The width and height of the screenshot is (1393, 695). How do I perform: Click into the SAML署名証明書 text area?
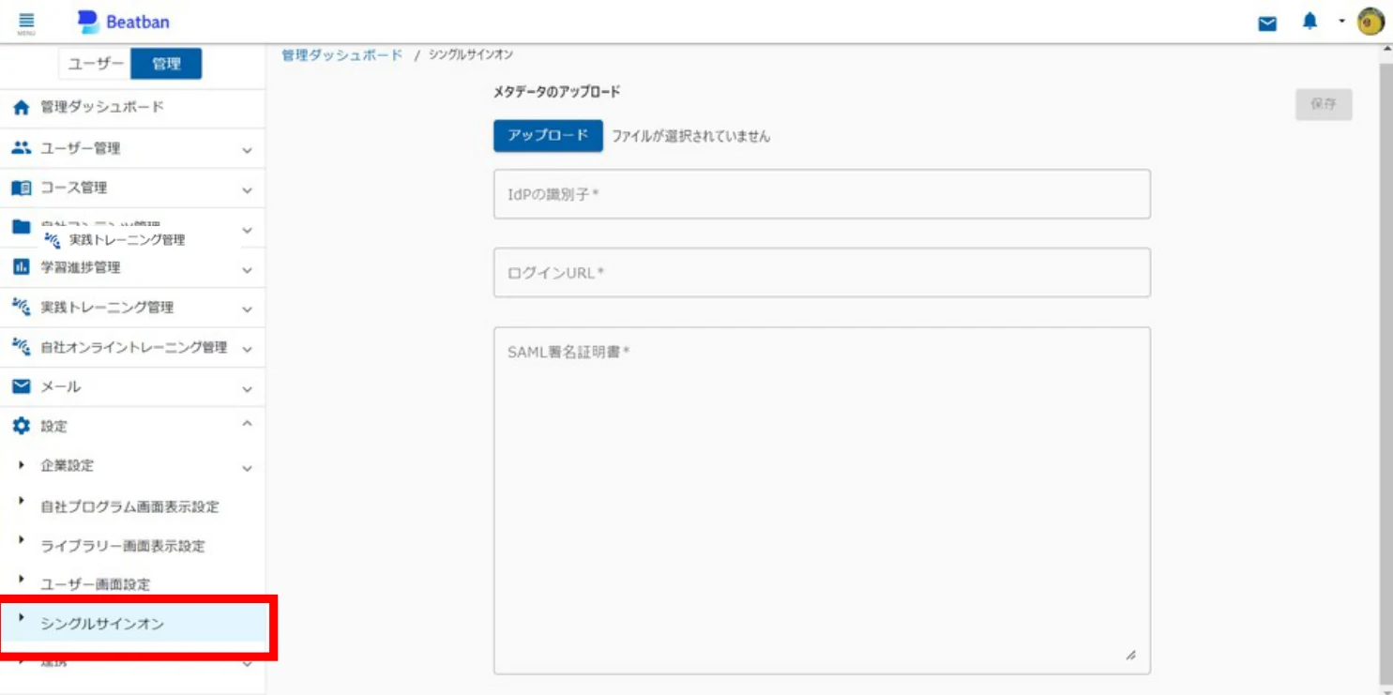822,500
